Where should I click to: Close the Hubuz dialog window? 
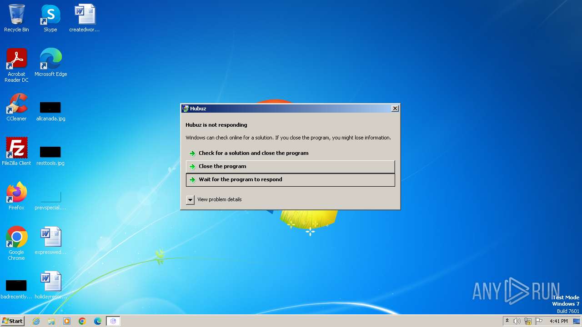pyautogui.click(x=395, y=108)
